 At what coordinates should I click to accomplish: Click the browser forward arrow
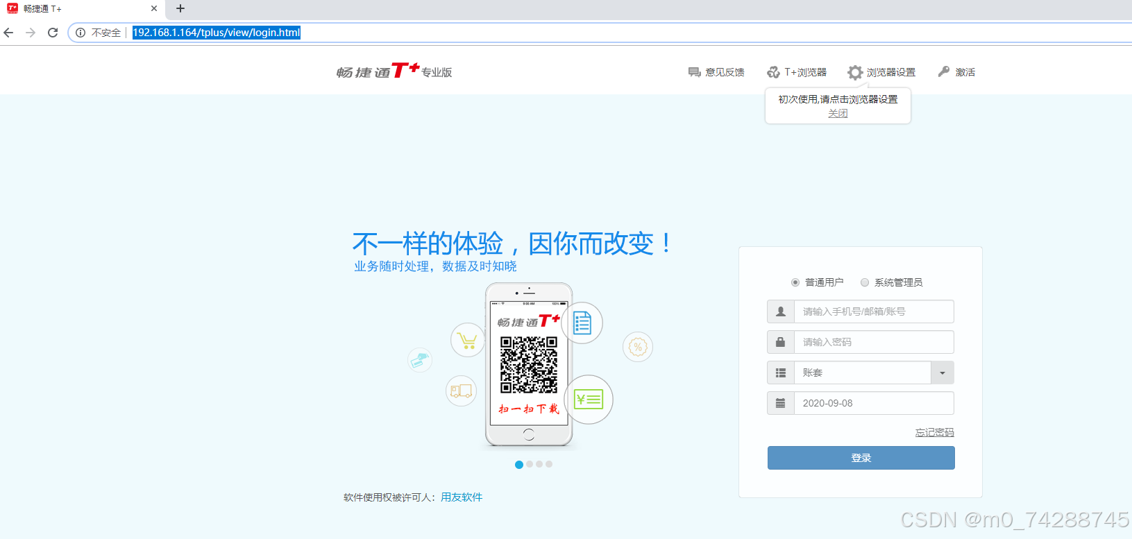pyautogui.click(x=31, y=33)
